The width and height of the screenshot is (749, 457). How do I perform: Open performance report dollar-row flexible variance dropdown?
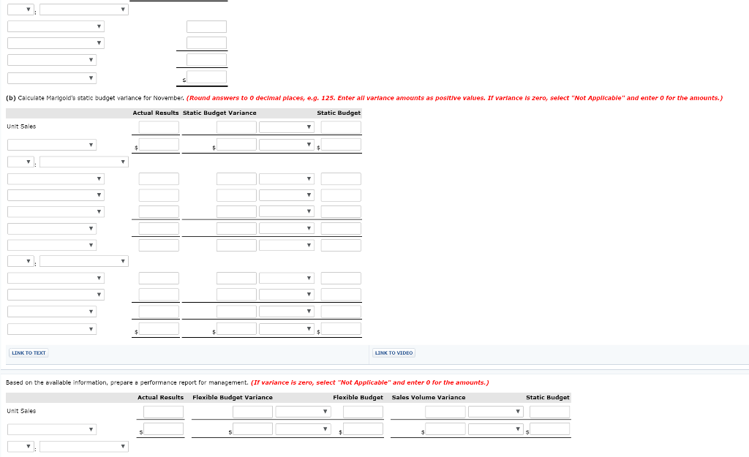(x=304, y=429)
